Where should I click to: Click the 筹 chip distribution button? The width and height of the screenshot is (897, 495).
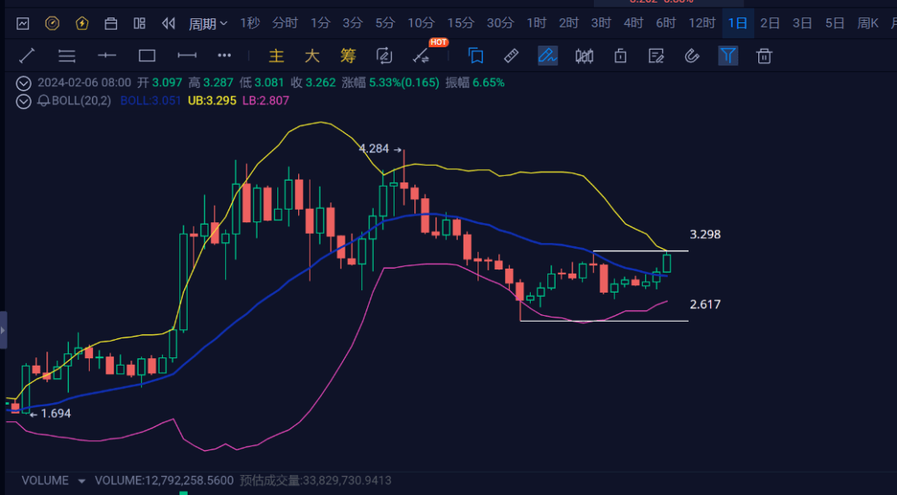coord(348,56)
